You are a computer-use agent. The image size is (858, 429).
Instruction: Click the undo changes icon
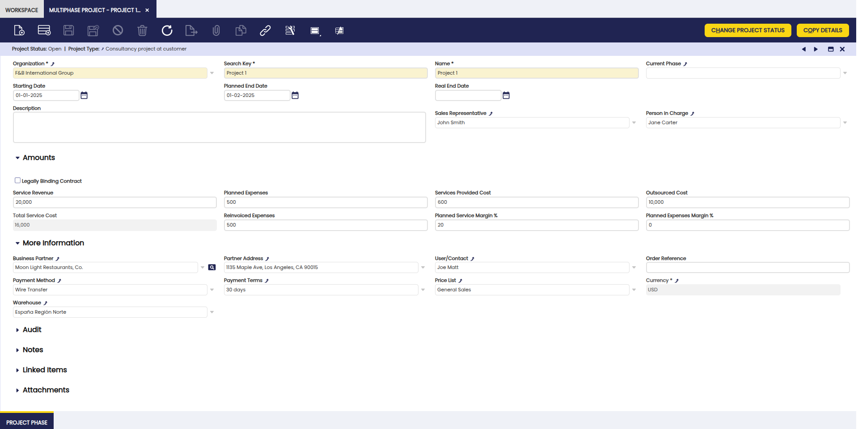118,30
